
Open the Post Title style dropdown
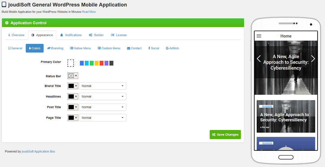coord(102,107)
